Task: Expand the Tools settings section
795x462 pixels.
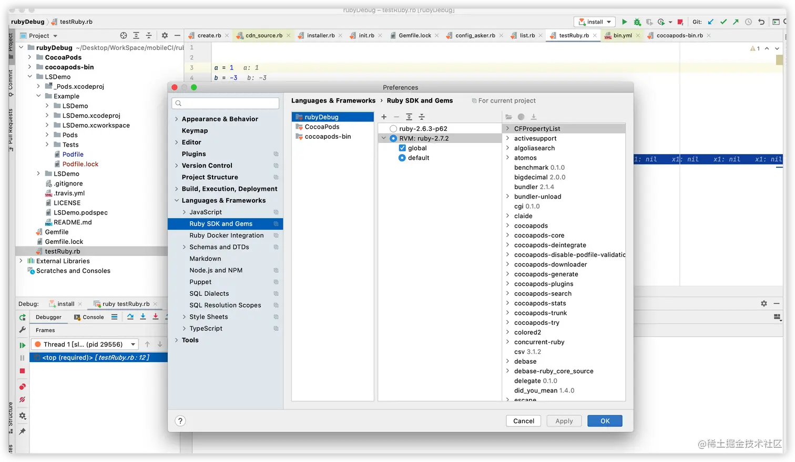Action: click(x=177, y=341)
